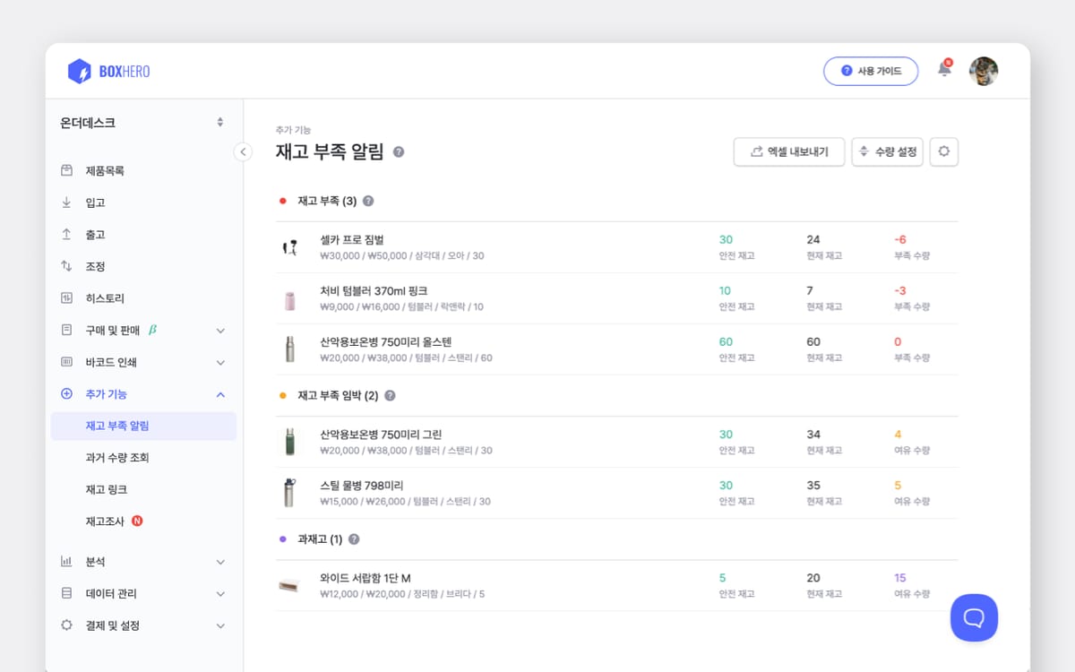Click the 사용 가이드 button

[x=871, y=71]
